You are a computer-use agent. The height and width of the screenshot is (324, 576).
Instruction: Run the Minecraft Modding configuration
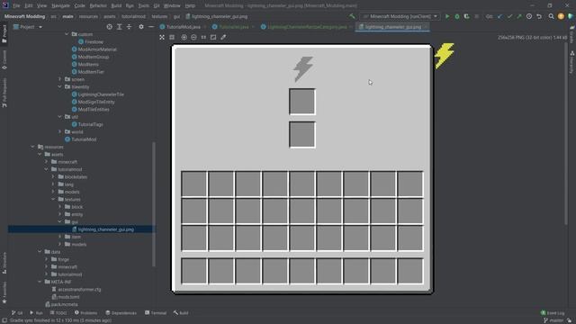click(x=447, y=16)
